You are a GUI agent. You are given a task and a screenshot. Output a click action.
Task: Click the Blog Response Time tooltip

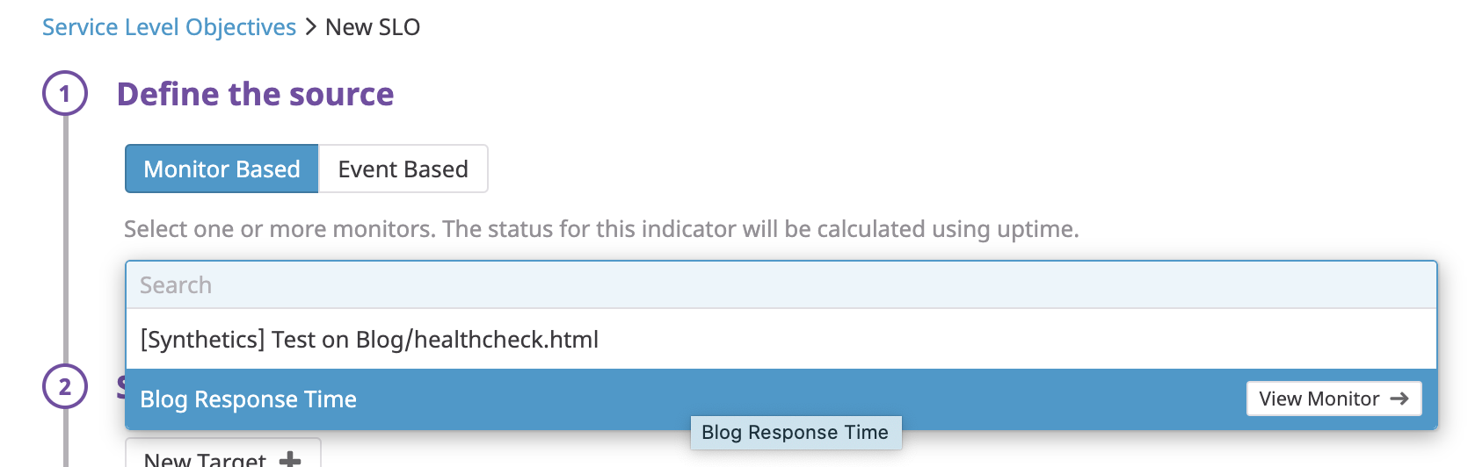pos(795,433)
